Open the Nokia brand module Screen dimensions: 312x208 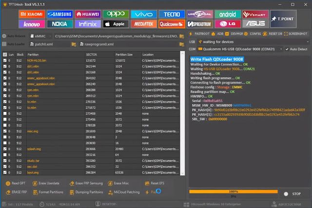pyautogui.click(x=60, y=24)
